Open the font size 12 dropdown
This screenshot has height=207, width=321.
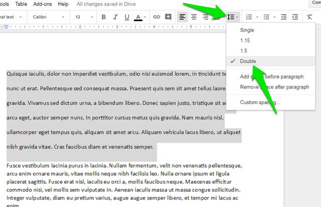coord(84,17)
